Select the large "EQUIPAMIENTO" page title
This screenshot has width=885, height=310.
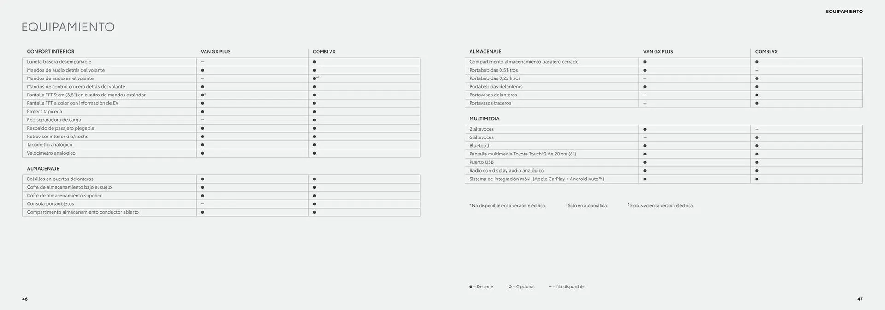68,27
